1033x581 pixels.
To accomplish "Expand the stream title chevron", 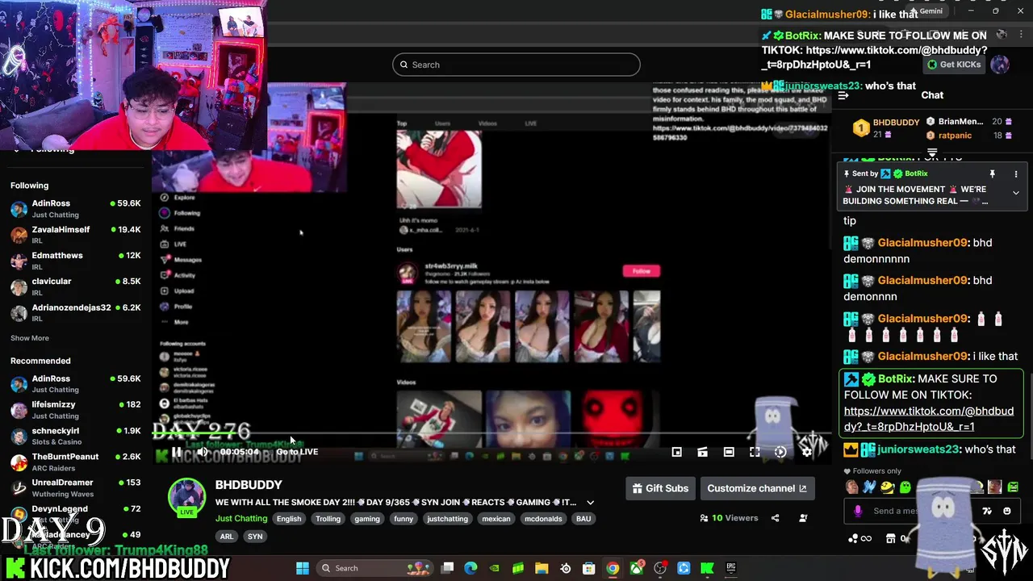I will click(590, 503).
